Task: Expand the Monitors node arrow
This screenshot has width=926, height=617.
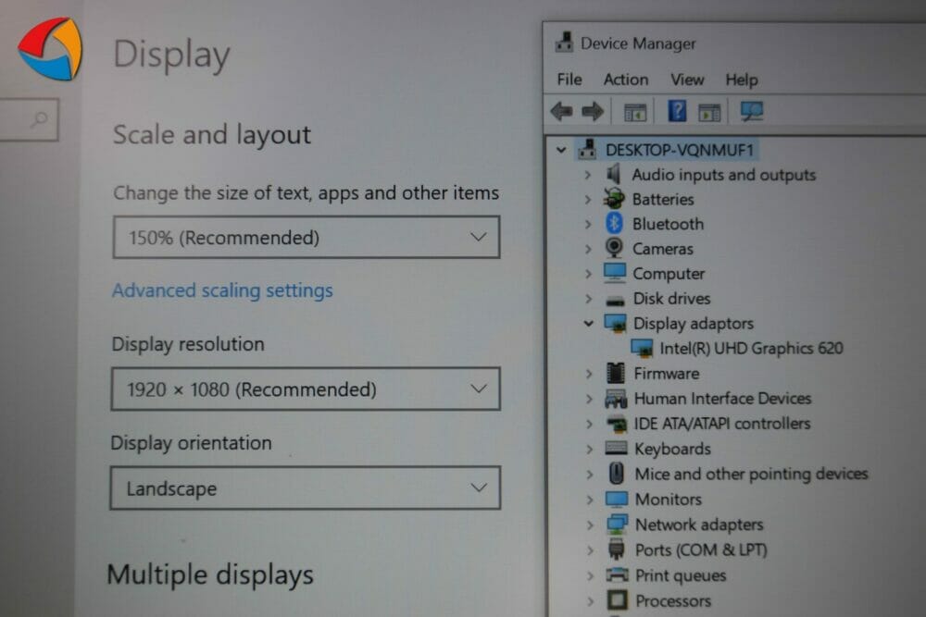Action: coord(589,500)
